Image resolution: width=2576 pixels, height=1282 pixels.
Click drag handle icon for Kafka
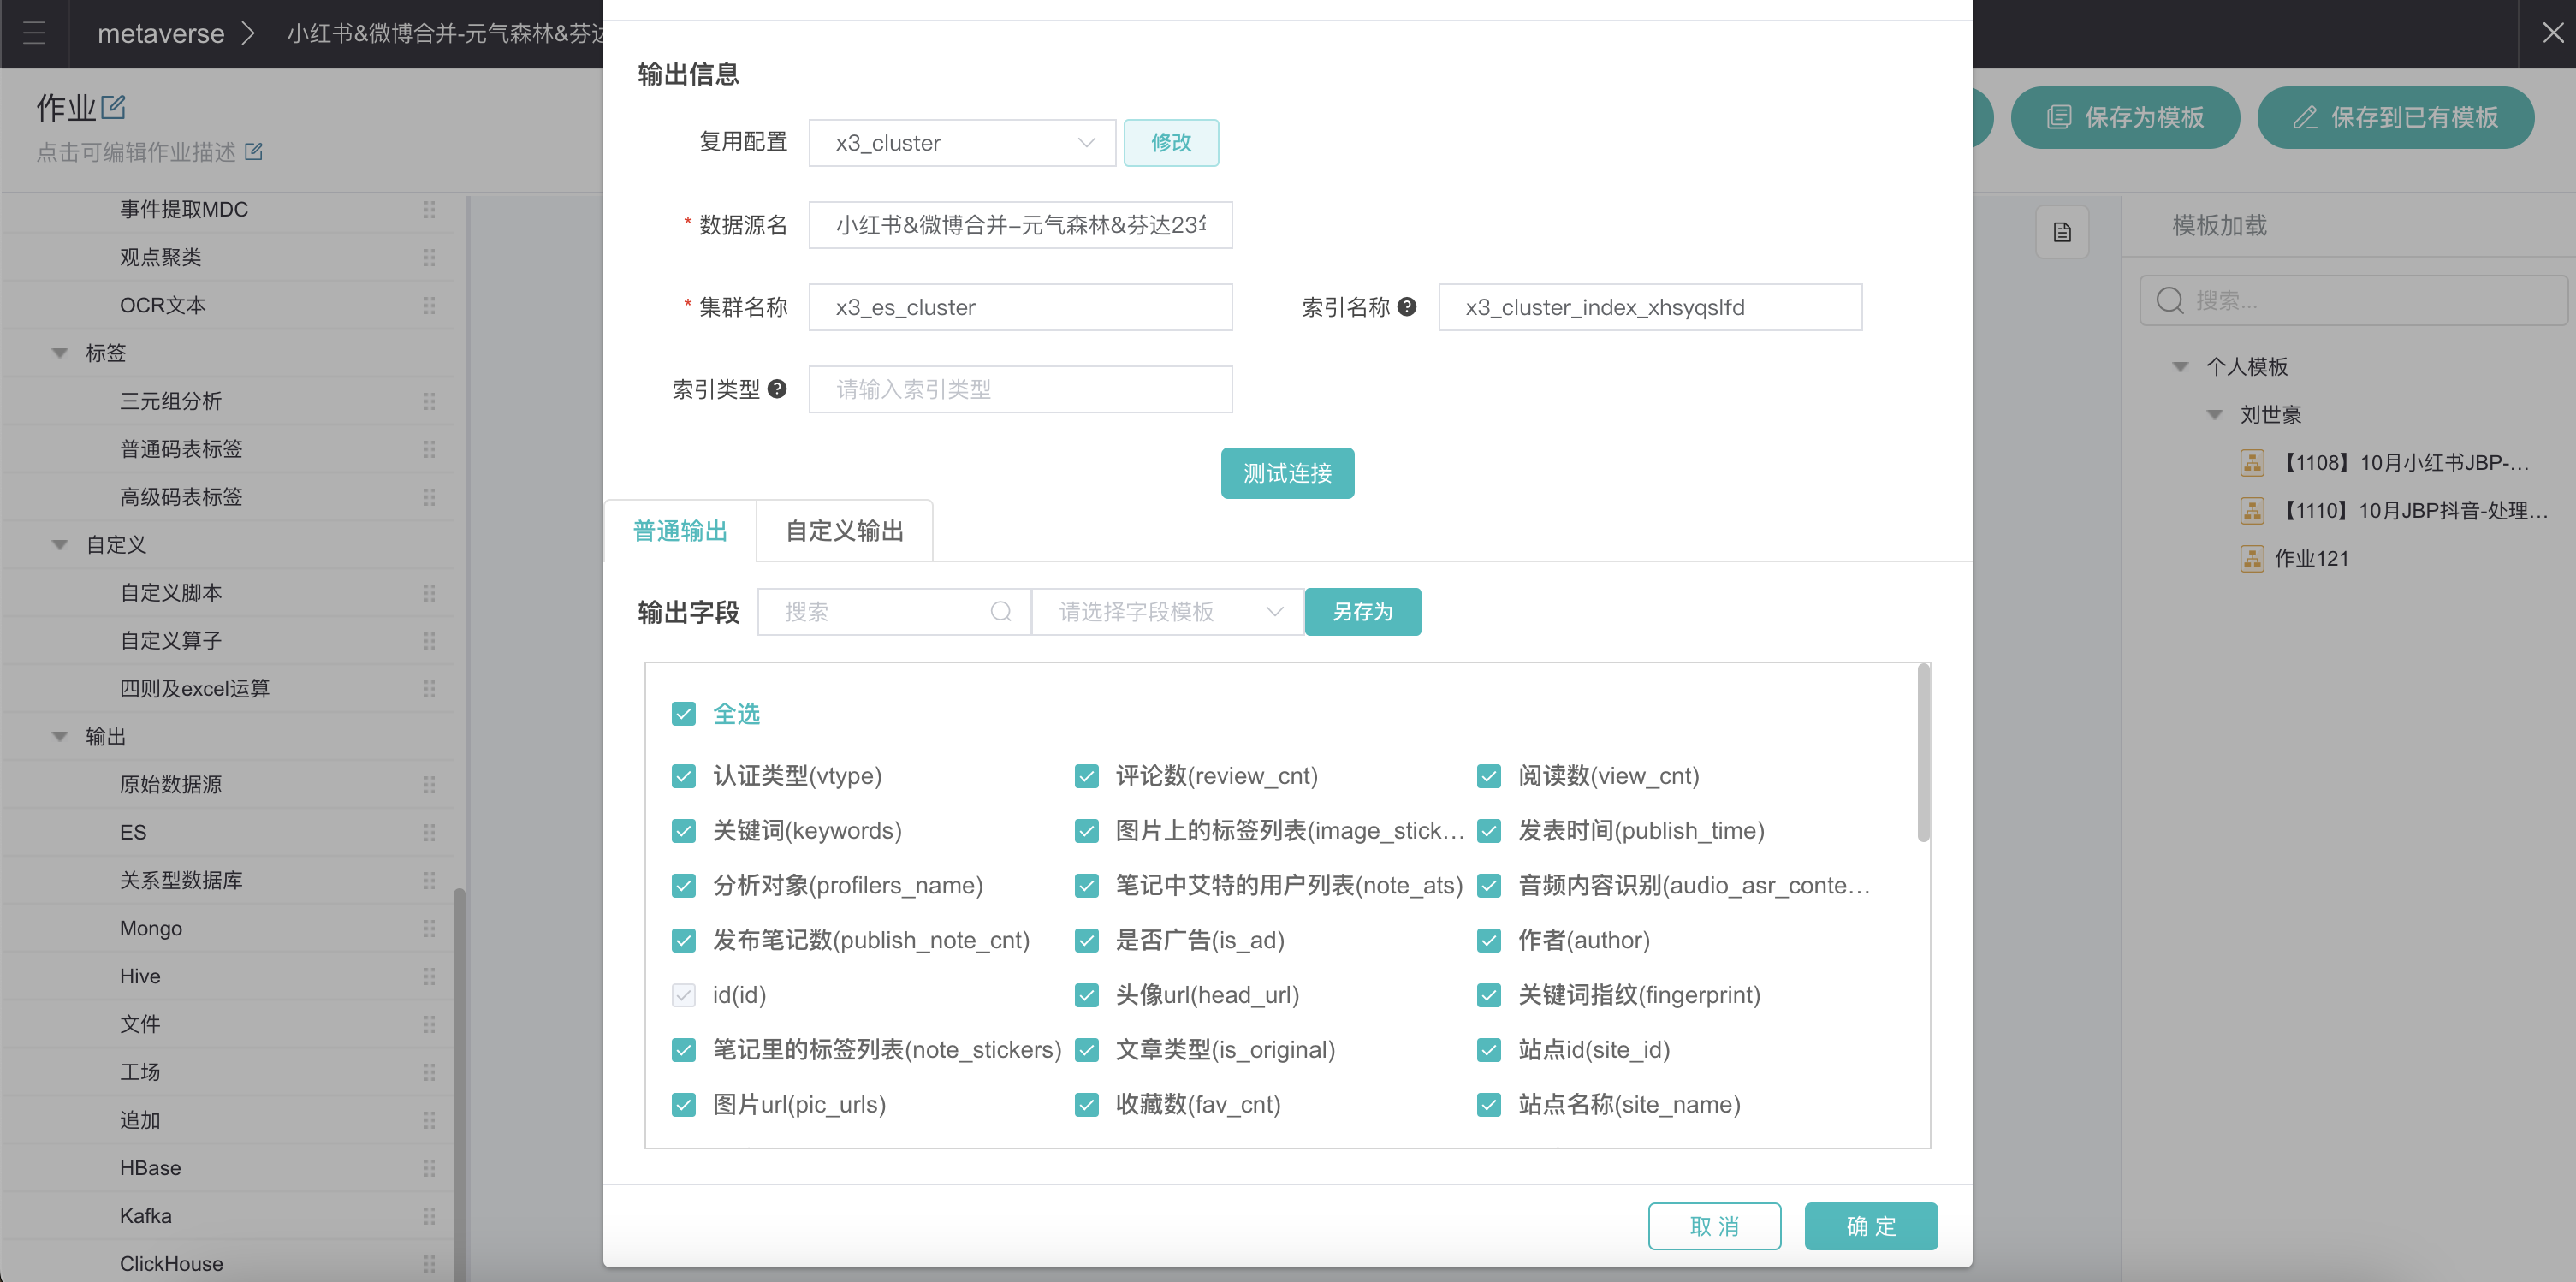click(x=429, y=1216)
